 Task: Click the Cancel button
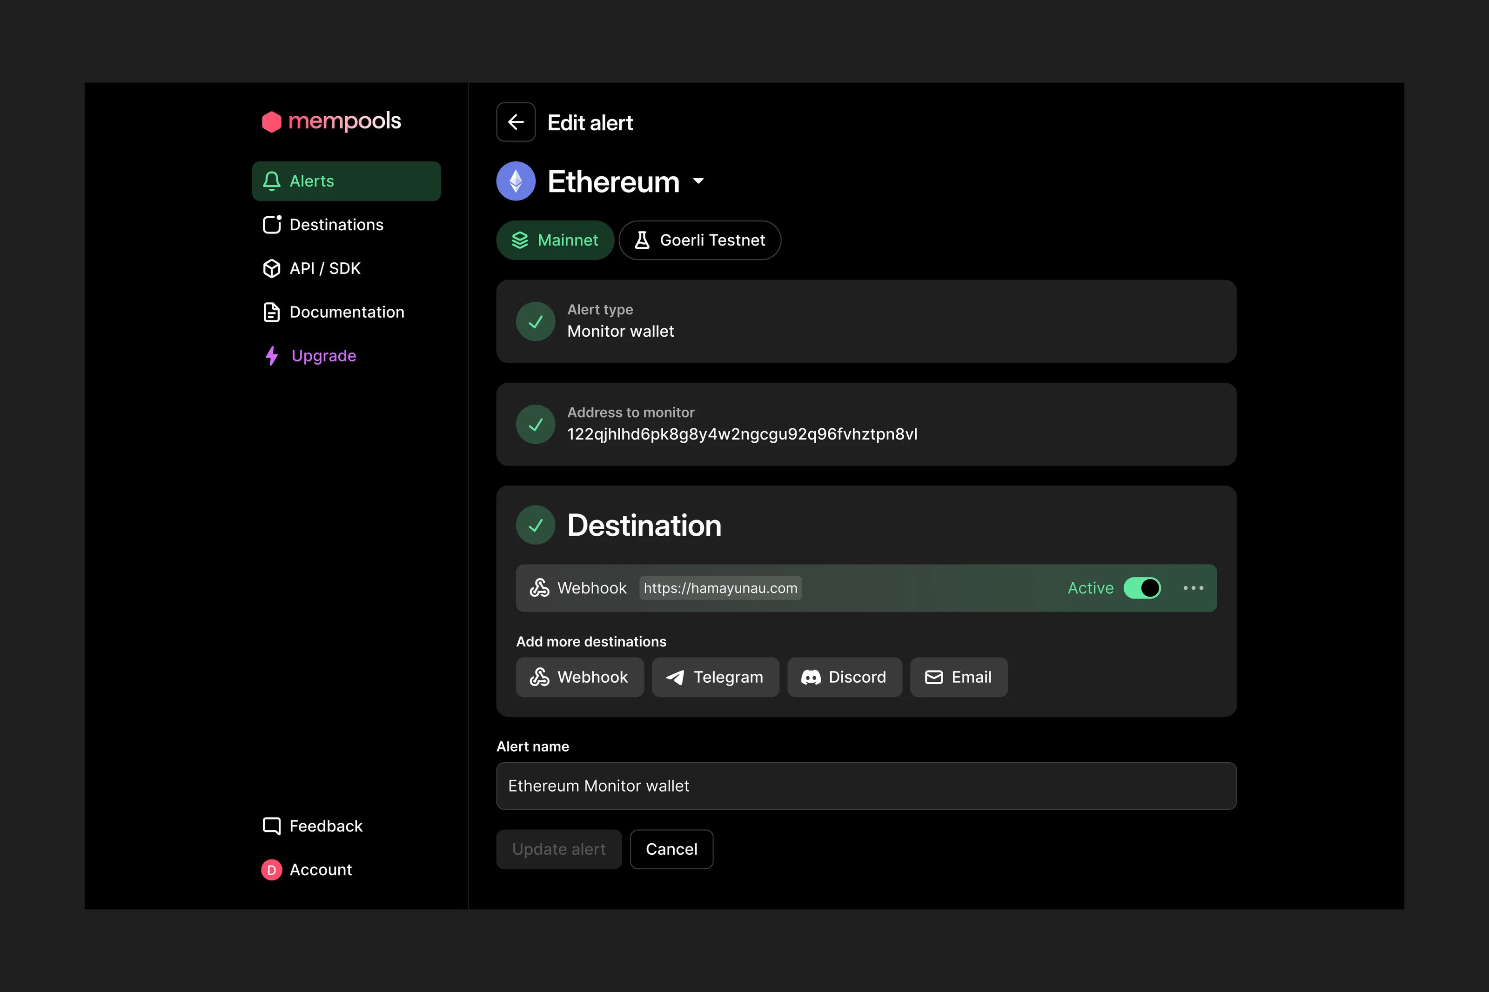671,850
